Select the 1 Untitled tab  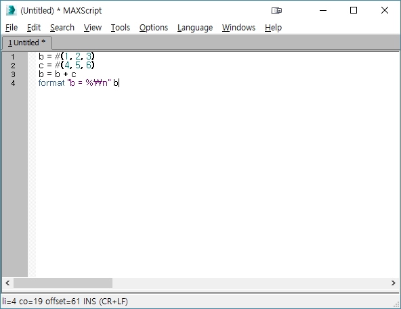tap(27, 43)
